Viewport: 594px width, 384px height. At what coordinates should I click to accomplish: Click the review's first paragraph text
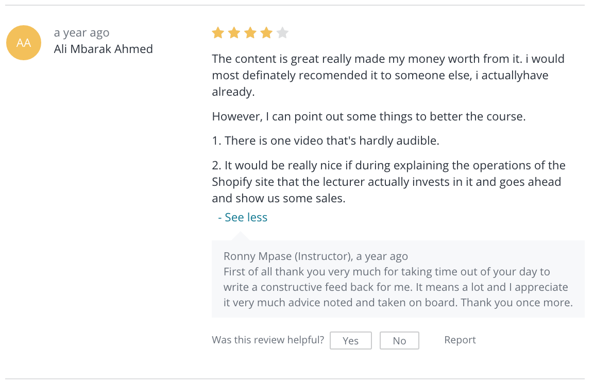(x=388, y=75)
